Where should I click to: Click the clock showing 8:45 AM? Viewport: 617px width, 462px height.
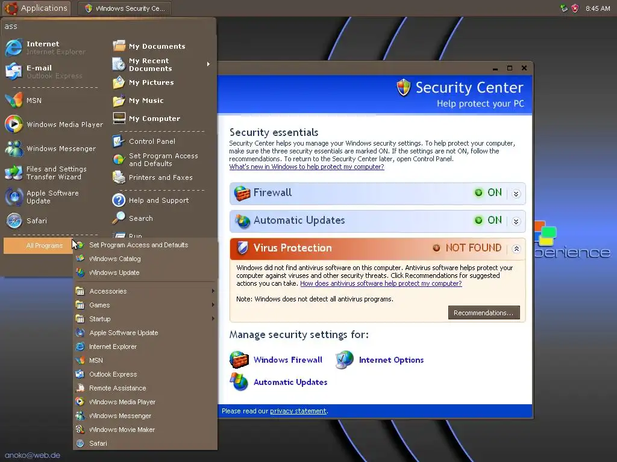(x=598, y=8)
